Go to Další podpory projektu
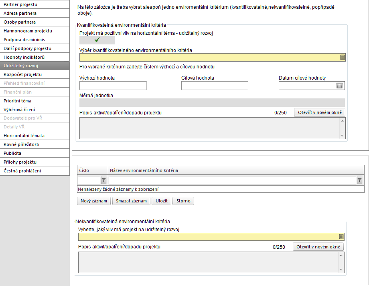The image size is (371, 286). click(x=35, y=48)
